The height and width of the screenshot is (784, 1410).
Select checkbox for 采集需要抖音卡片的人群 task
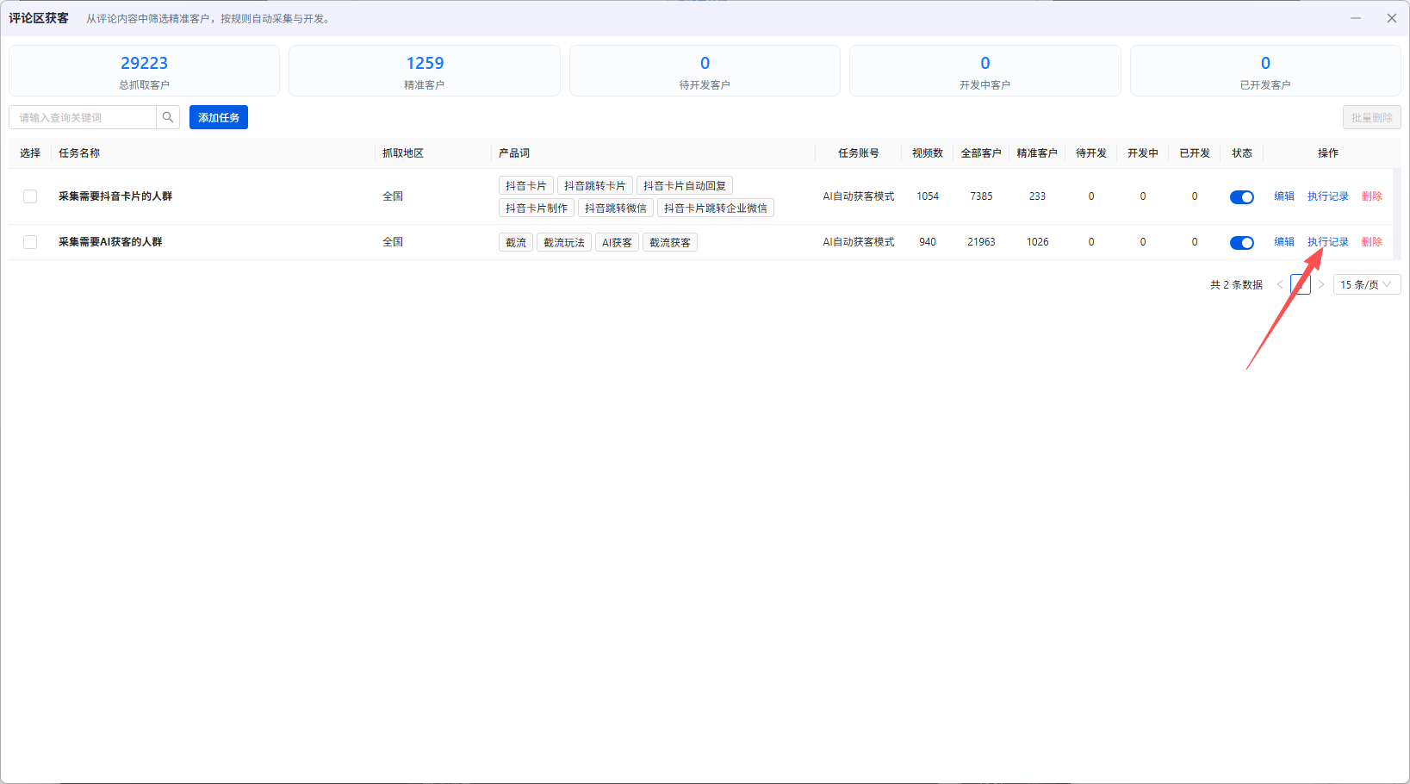point(30,196)
